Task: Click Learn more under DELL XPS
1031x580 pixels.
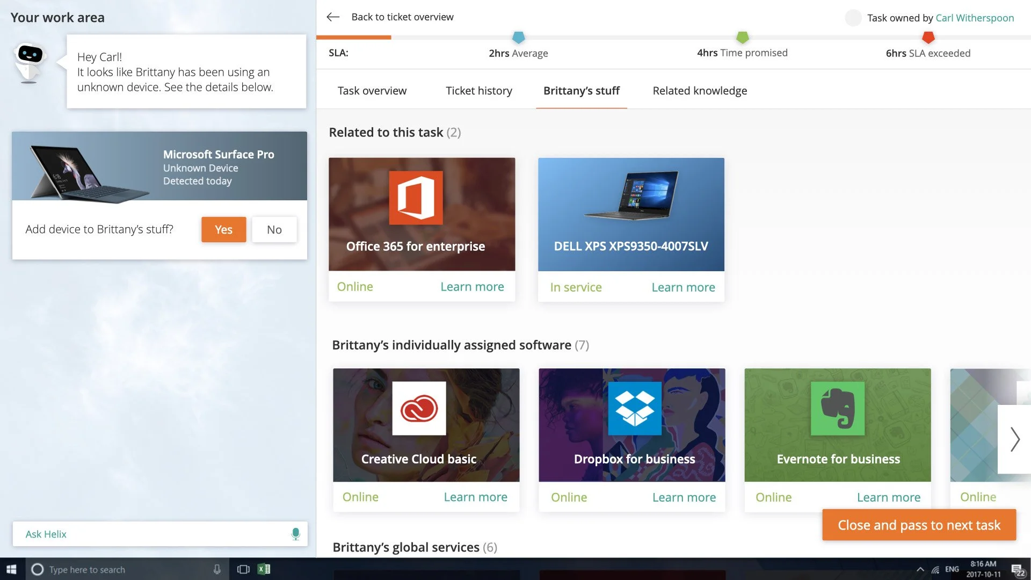Action: pyautogui.click(x=683, y=287)
